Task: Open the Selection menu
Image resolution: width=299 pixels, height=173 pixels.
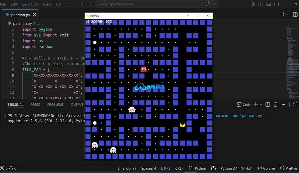Action: pos(30,4)
